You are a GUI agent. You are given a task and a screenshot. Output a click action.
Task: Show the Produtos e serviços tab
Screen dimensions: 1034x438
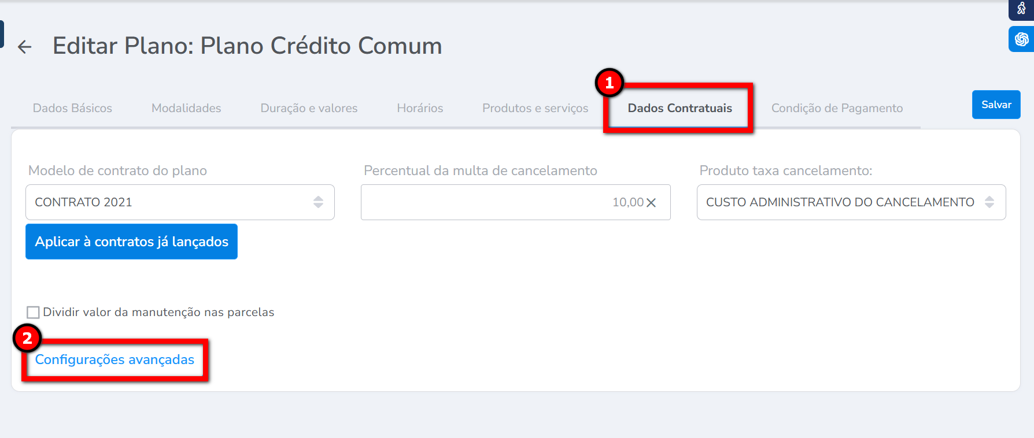pyautogui.click(x=535, y=108)
